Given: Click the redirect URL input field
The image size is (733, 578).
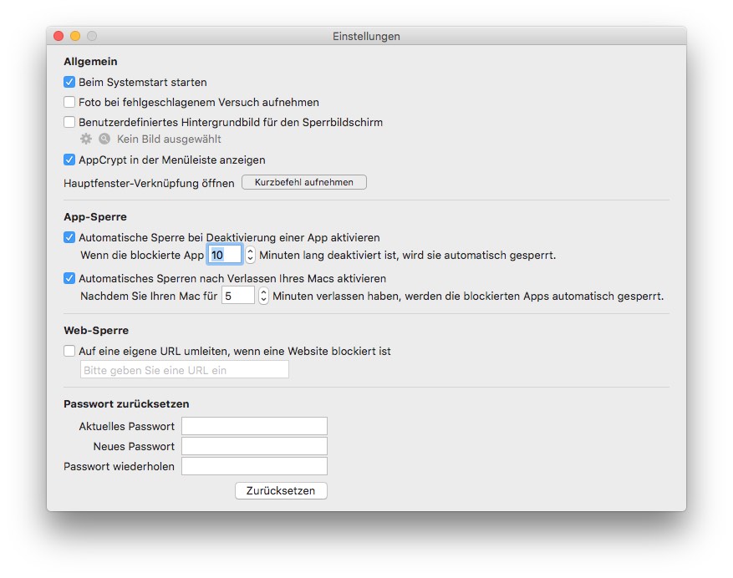Looking at the screenshot, I should [184, 370].
